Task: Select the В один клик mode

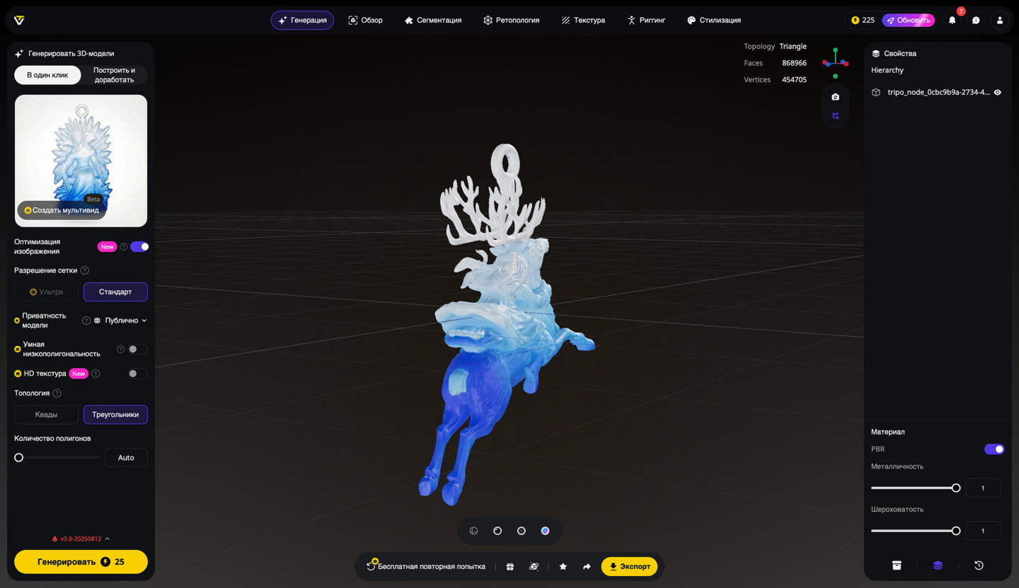Action: 47,75
